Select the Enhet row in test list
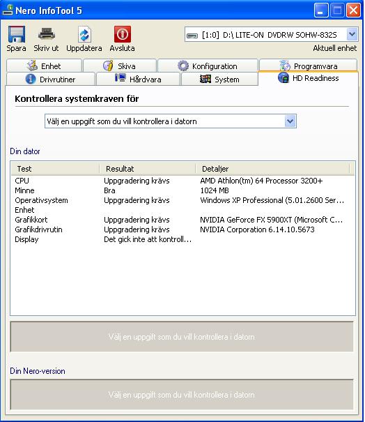 [182, 210]
